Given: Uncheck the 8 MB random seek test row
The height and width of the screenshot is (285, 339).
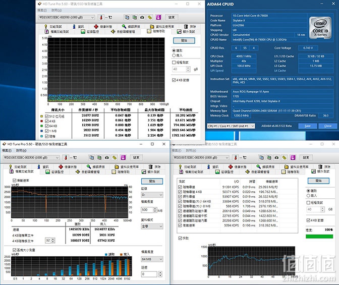Looking at the screenshot, I should (180, 206).
